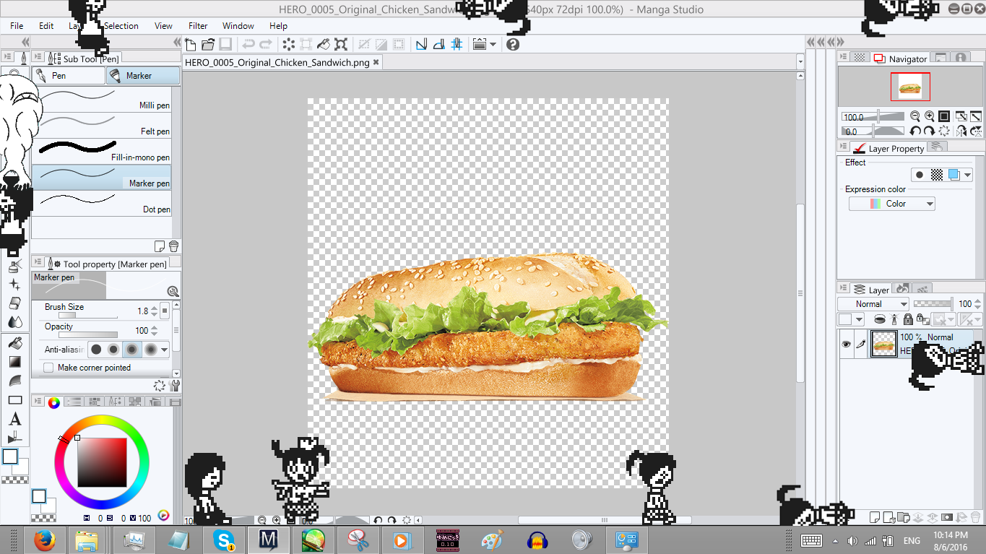Create a new canvas from the toolbar

191,44
